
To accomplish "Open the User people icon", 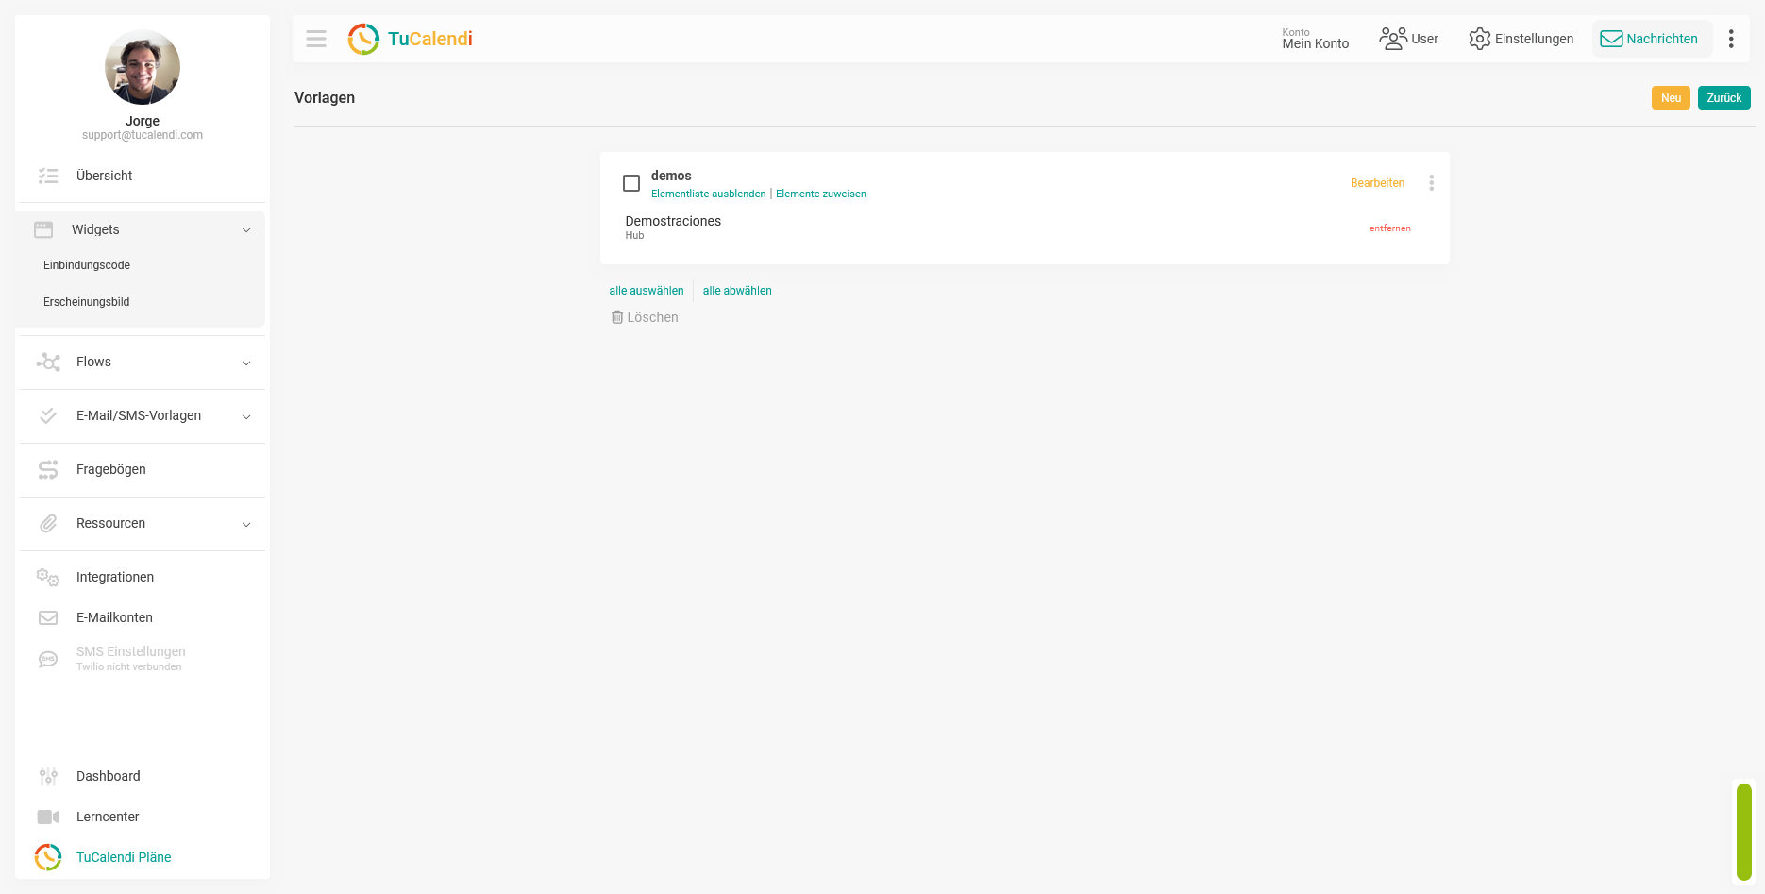I will [x=1393, y=39].
